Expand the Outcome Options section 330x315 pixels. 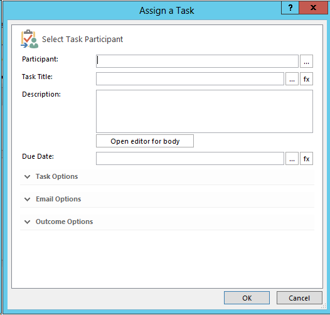coord(167,222)
